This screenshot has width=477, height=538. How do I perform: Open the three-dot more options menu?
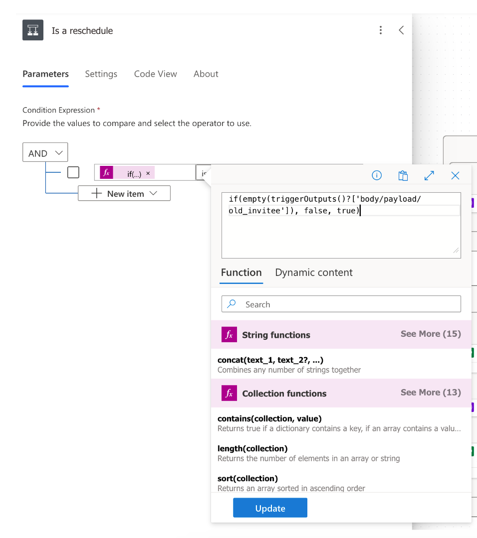coord(381,30)
